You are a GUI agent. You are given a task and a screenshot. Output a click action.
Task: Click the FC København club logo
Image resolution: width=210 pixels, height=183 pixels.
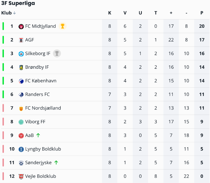coord(21,81)
